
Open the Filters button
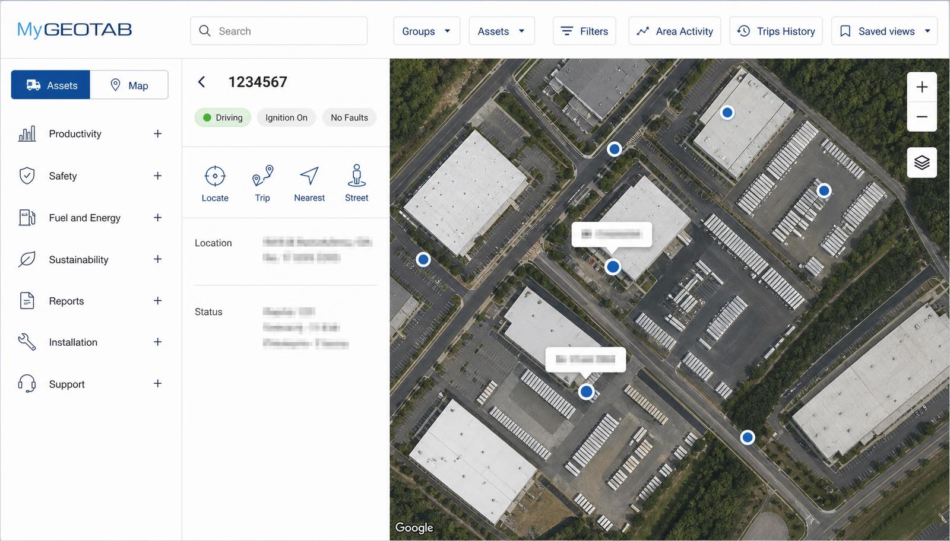584,31
